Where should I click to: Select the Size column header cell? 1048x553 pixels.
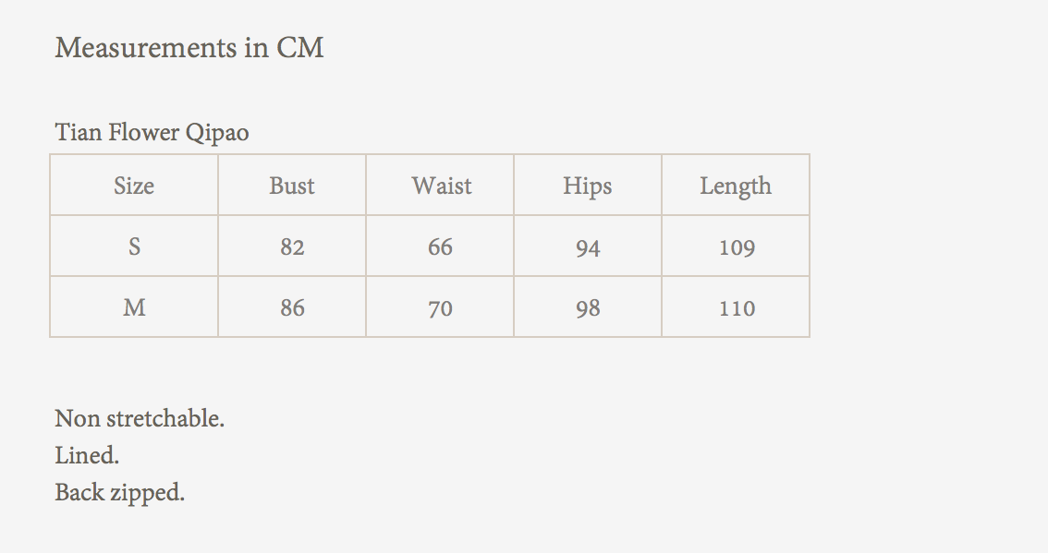pyautogui.click(x=134, y=186)
